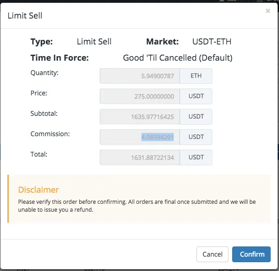Click the USDT unit label beside Total
The height and width of the screenshot is (271, 279).
[196, 158]
